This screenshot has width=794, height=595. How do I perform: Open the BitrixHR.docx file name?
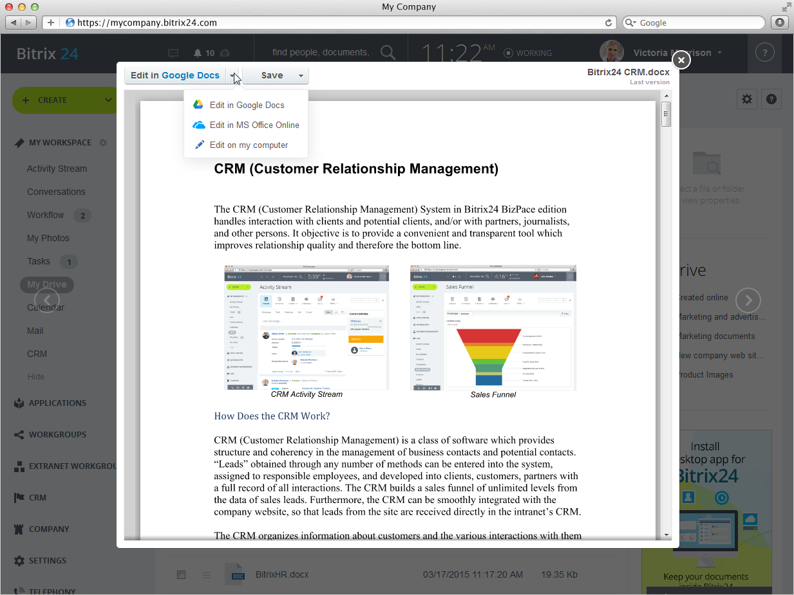coord(282,574)
